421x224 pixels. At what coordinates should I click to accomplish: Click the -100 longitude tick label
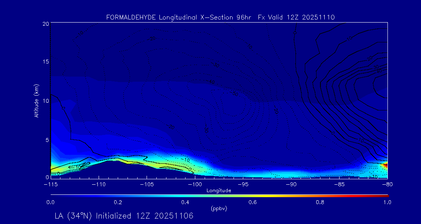point(195,185)
